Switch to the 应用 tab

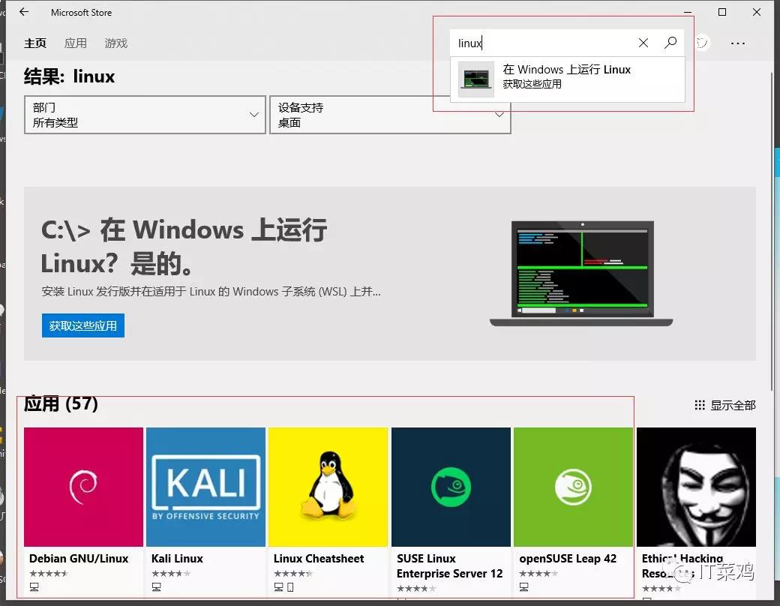tap(76, 43)
